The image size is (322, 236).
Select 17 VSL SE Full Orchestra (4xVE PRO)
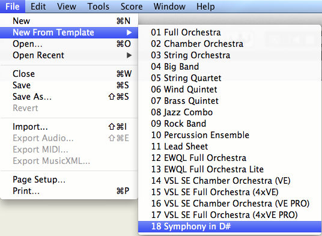click(229, 215)
